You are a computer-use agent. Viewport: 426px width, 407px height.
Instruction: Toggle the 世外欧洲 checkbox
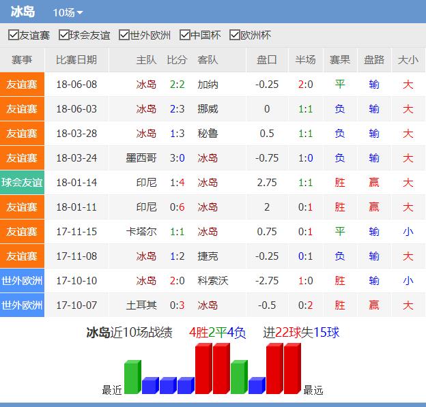click(x=124, y=35)
